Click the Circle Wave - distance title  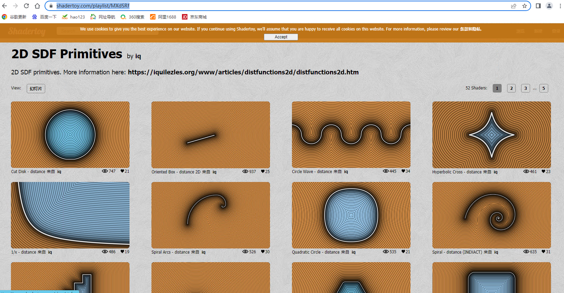(312, 172)
